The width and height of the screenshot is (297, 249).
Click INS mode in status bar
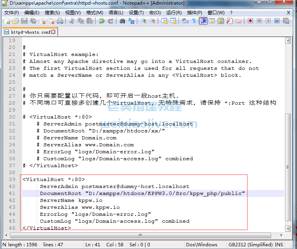(x=279, y=245)
